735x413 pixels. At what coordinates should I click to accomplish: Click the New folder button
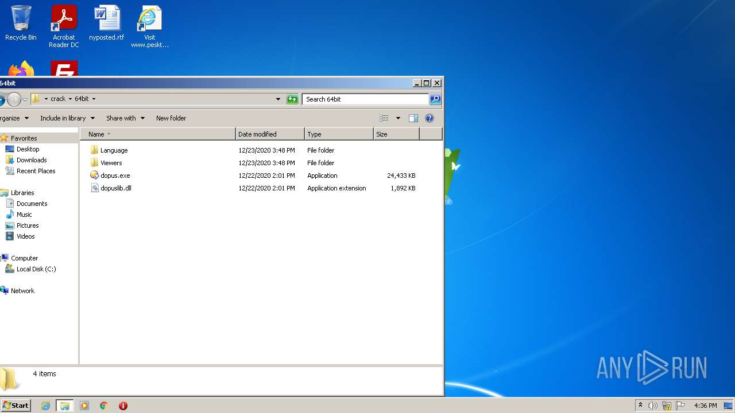pyautogui.click(x=171, y=118)
